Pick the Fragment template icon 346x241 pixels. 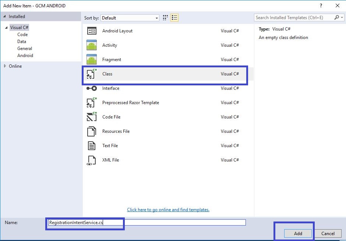coord(92,60)
